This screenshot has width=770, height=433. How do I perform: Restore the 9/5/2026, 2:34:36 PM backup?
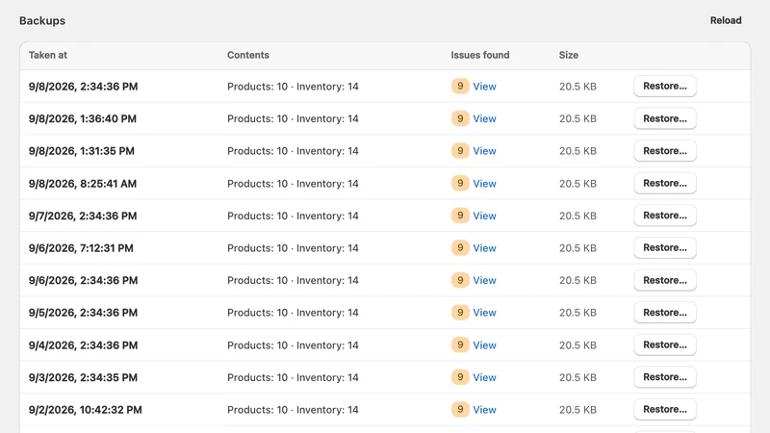click(665, 313)
